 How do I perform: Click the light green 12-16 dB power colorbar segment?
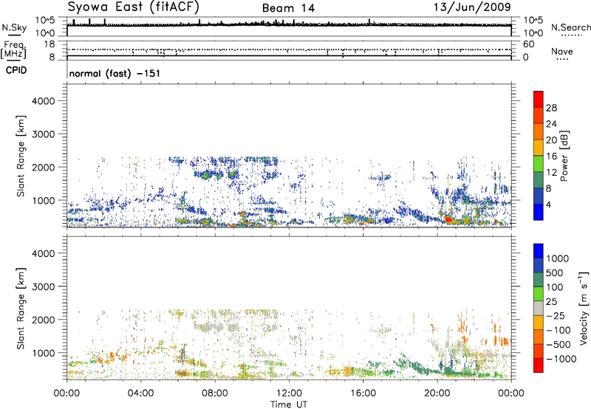coord(539,163)
